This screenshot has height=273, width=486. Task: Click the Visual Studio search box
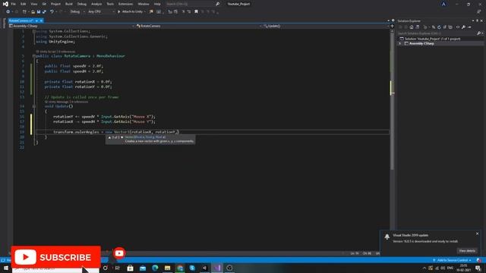[x=192, y=4]
